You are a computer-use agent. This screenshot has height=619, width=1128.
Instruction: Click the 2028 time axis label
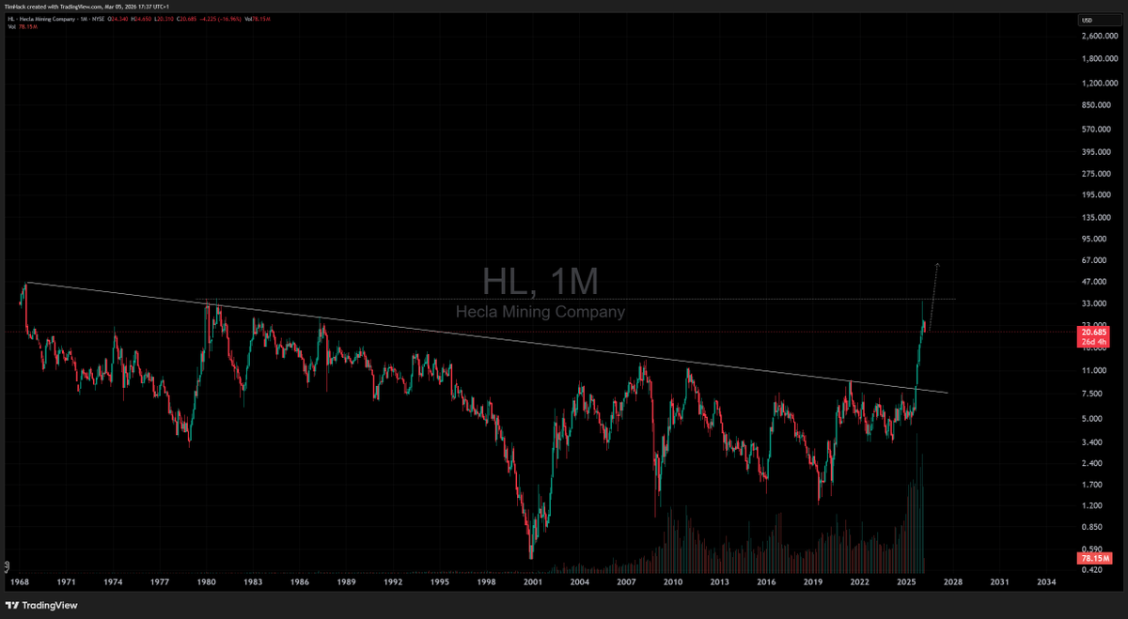click(953, 582)
